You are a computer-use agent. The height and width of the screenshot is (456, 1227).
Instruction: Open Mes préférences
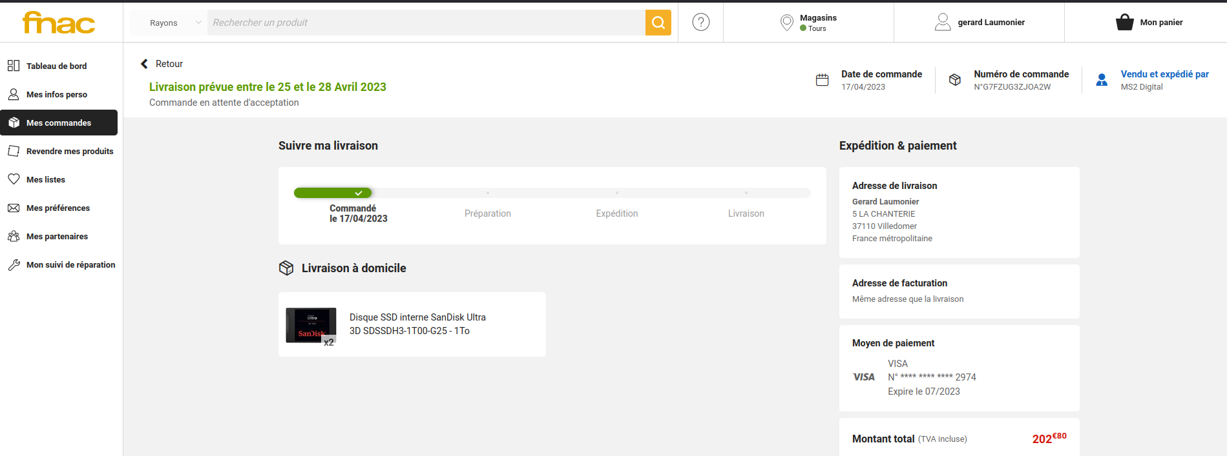tap(58, 208)
